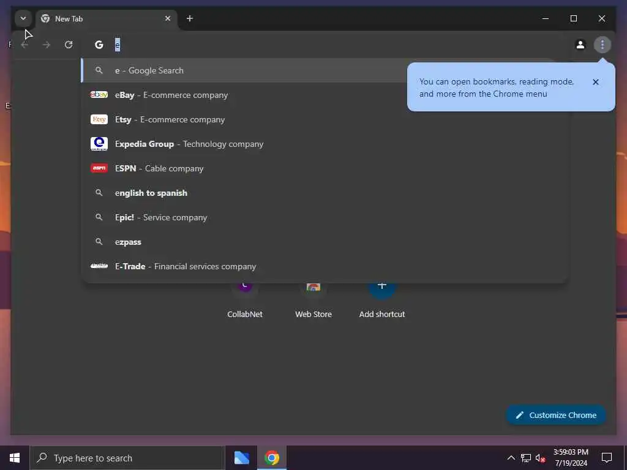Click the Add shortcut button
The width and height of the screenshot is (627, 470).
[x=382, y=300]
